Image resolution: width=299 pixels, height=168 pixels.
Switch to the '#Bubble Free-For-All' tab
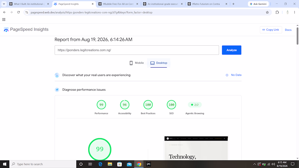coord(118,4)
